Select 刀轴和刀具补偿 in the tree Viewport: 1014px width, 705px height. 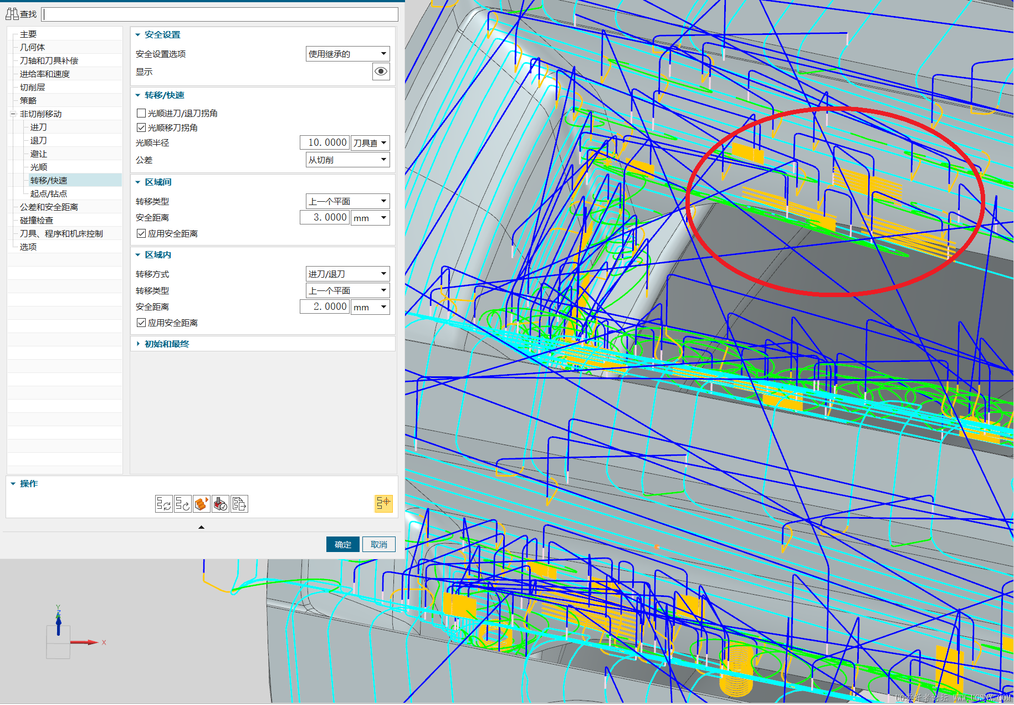click(49, 61)
